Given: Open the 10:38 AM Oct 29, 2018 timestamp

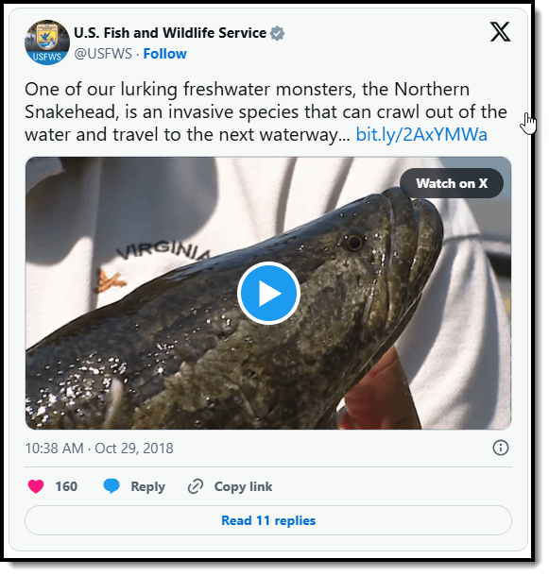Looking at the screenshot, I should point(99,449).
